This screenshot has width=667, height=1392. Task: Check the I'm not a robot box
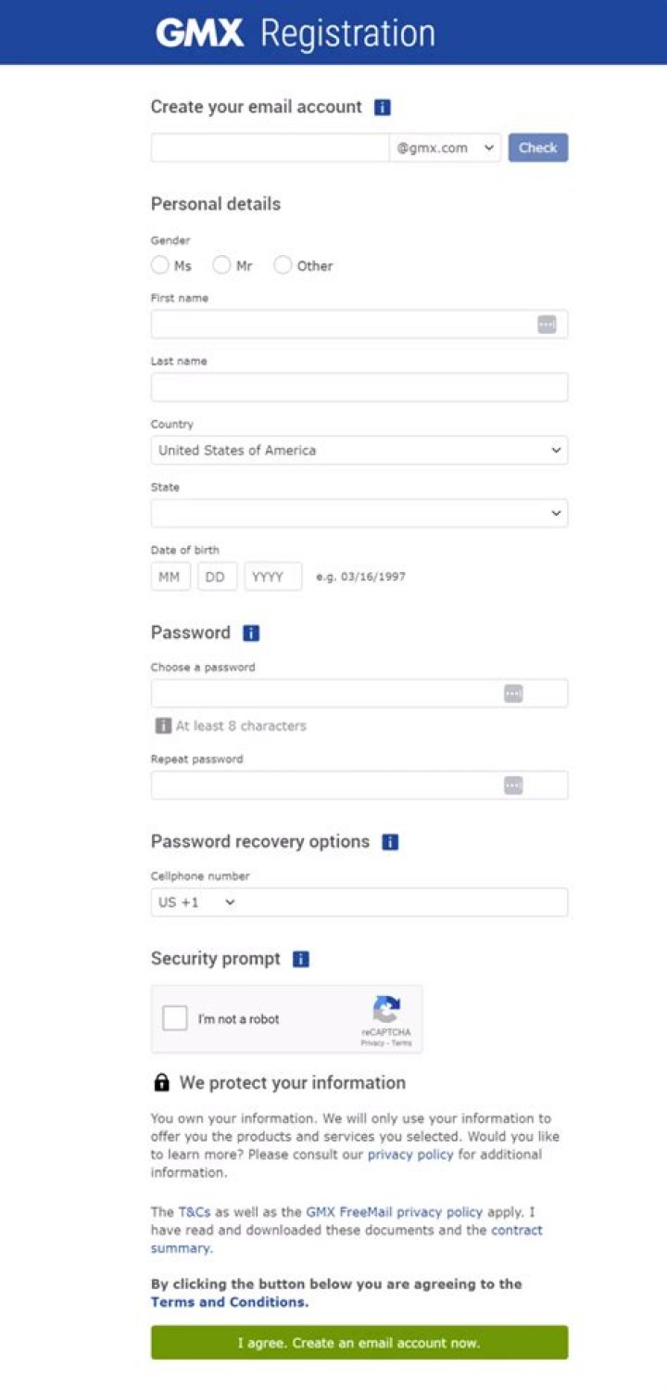tap(174, 1018)
